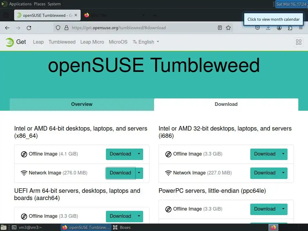Click the wifi icon of i686 Network Image
Image resolution: width=308 pixels, height=231 pixels.
(168, 173)
